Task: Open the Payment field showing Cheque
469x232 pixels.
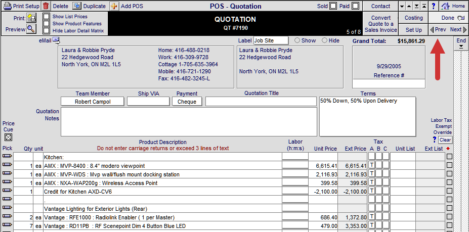Action: tap(187, 102)
